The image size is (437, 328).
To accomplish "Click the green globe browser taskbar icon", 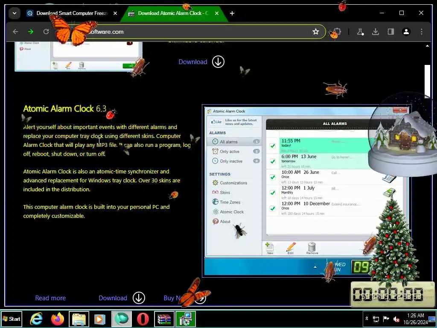I will (122, 319).
